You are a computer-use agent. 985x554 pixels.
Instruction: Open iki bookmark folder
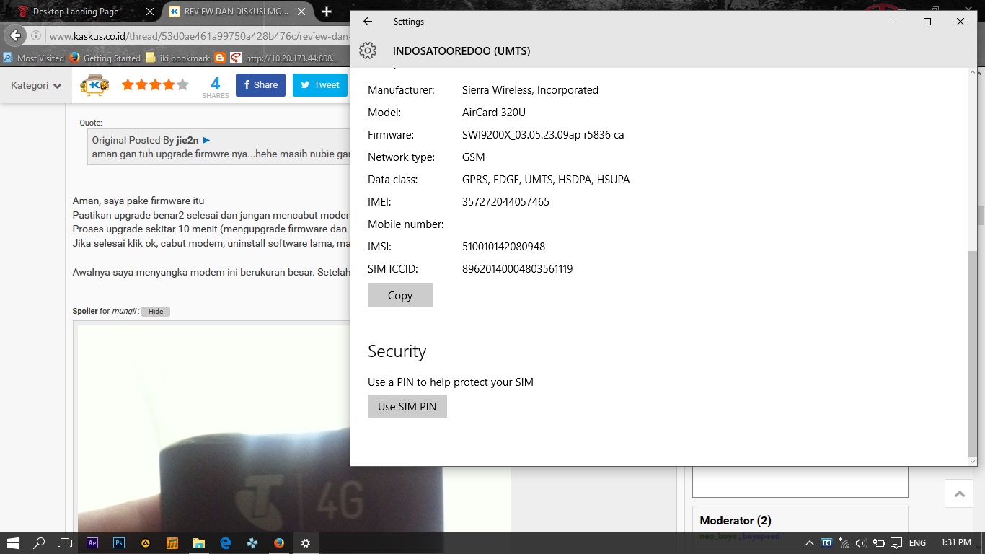point(178,58)
